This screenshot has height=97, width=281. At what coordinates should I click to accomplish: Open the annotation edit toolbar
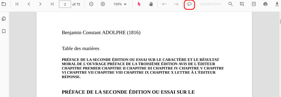[242, 4]
